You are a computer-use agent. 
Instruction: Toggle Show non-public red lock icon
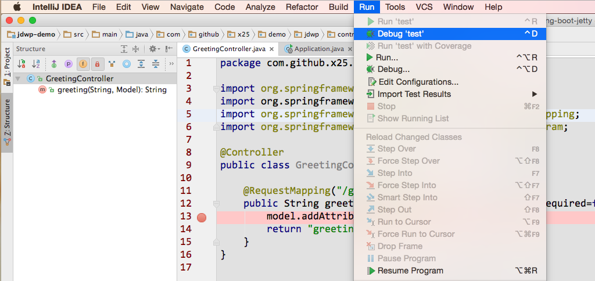point(97,64)
